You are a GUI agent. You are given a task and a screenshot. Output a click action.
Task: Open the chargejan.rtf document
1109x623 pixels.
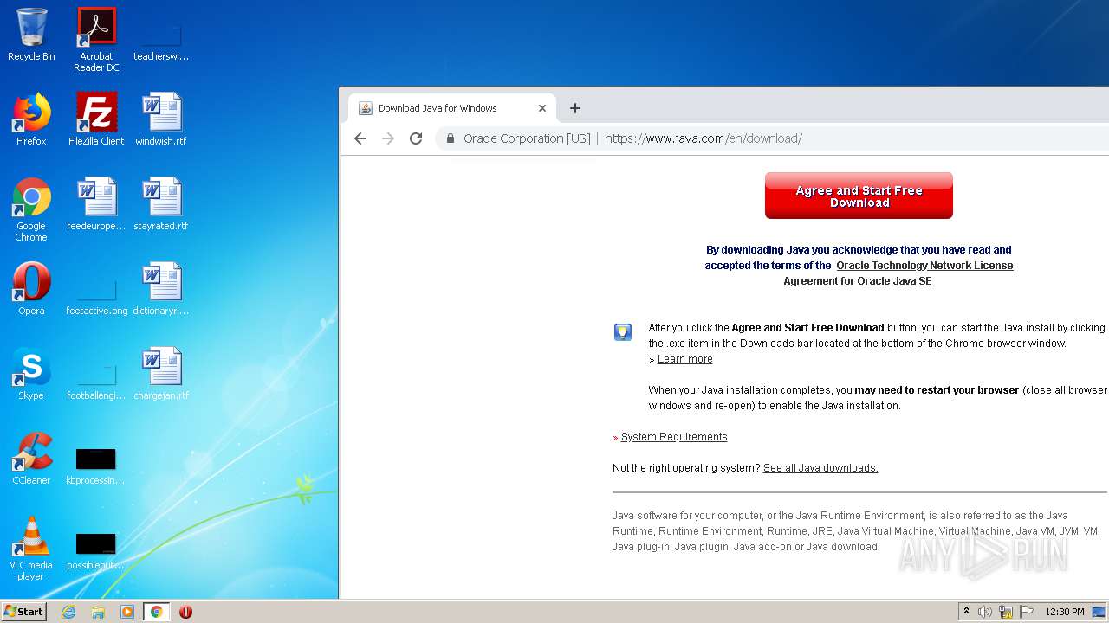pyautogui.click(x=161, y=374)
